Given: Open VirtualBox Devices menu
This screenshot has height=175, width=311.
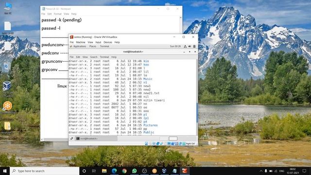Looking at the screenshot, I should 108,42.
